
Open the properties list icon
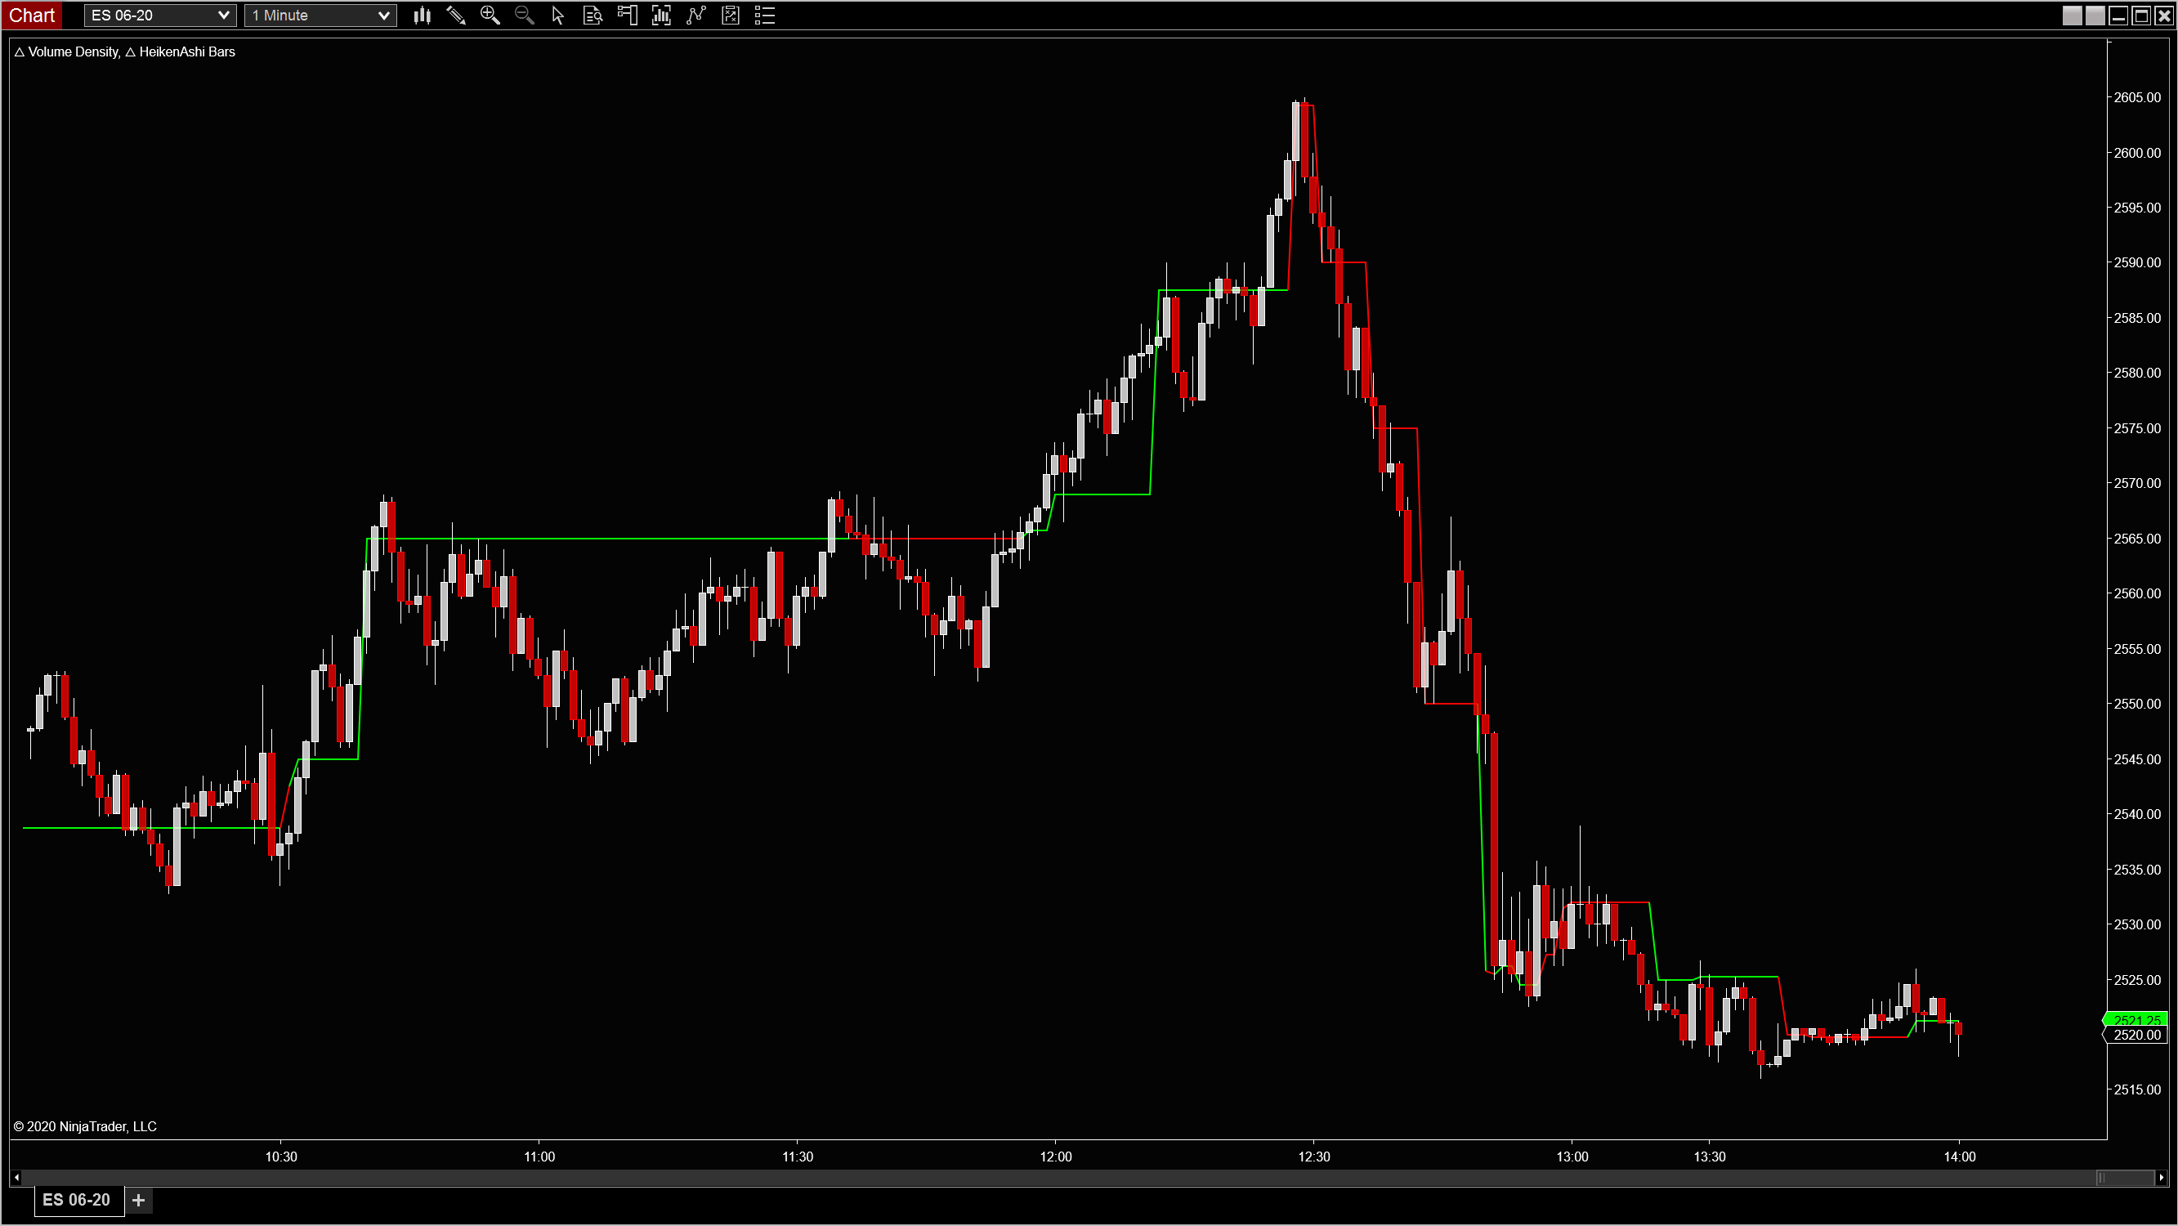click(x=764, y=16)
